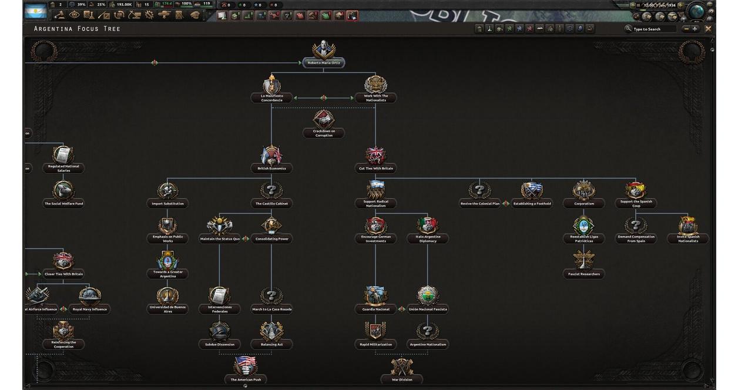Select Reinforcing the Cooperation focus

click(x=63, y=336)
